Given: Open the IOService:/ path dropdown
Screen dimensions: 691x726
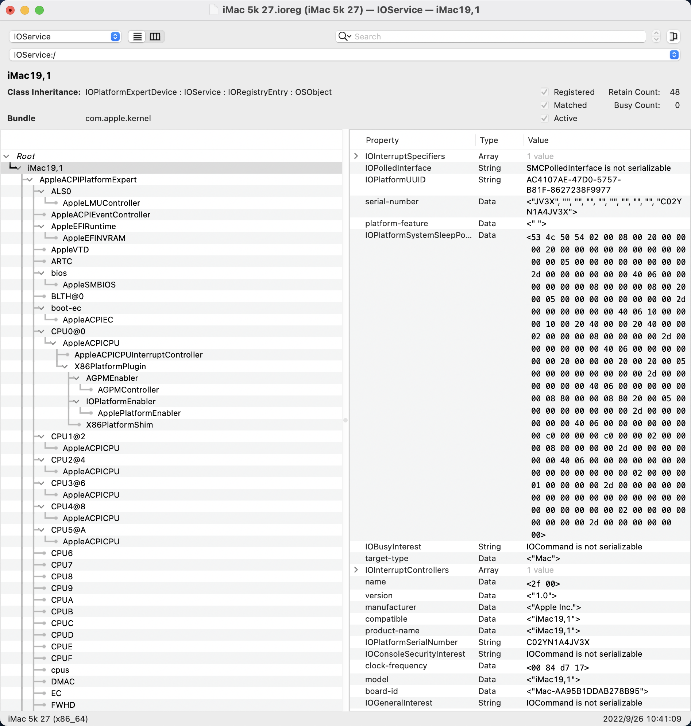Looking at the screenshot, I should point(674,55).
